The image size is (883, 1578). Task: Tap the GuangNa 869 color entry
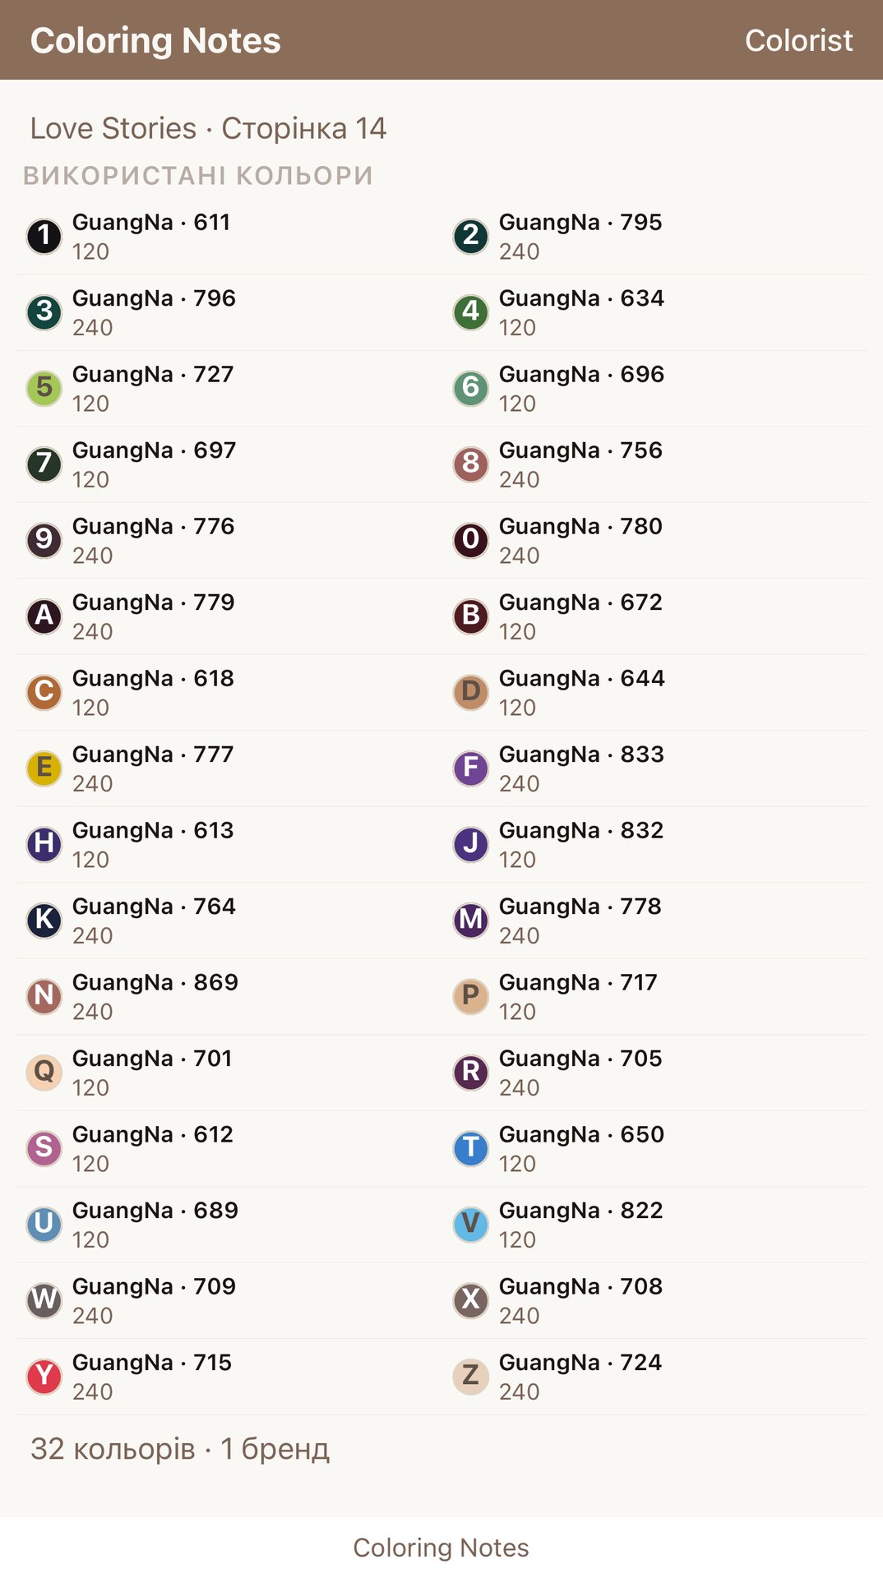(x=229, y=996)
